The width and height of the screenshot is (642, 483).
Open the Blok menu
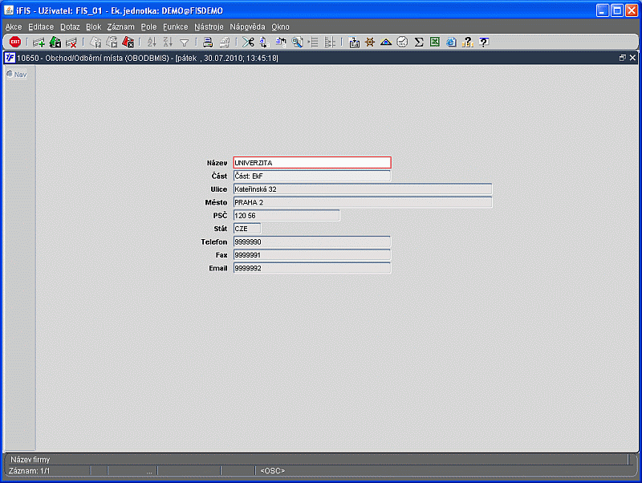click(93, 26)
